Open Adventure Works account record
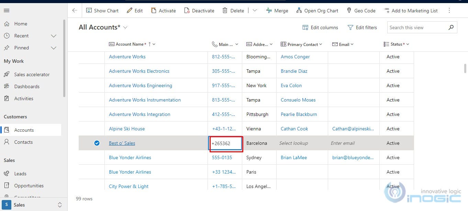 tap(127, 57)
